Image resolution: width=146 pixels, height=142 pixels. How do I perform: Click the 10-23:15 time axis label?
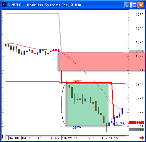pos(110,138)
